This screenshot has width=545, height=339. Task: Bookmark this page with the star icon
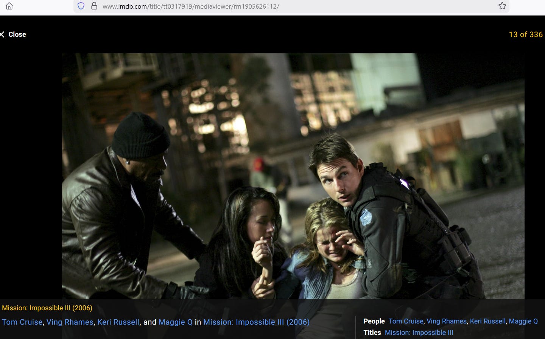(x=502, y=6)
